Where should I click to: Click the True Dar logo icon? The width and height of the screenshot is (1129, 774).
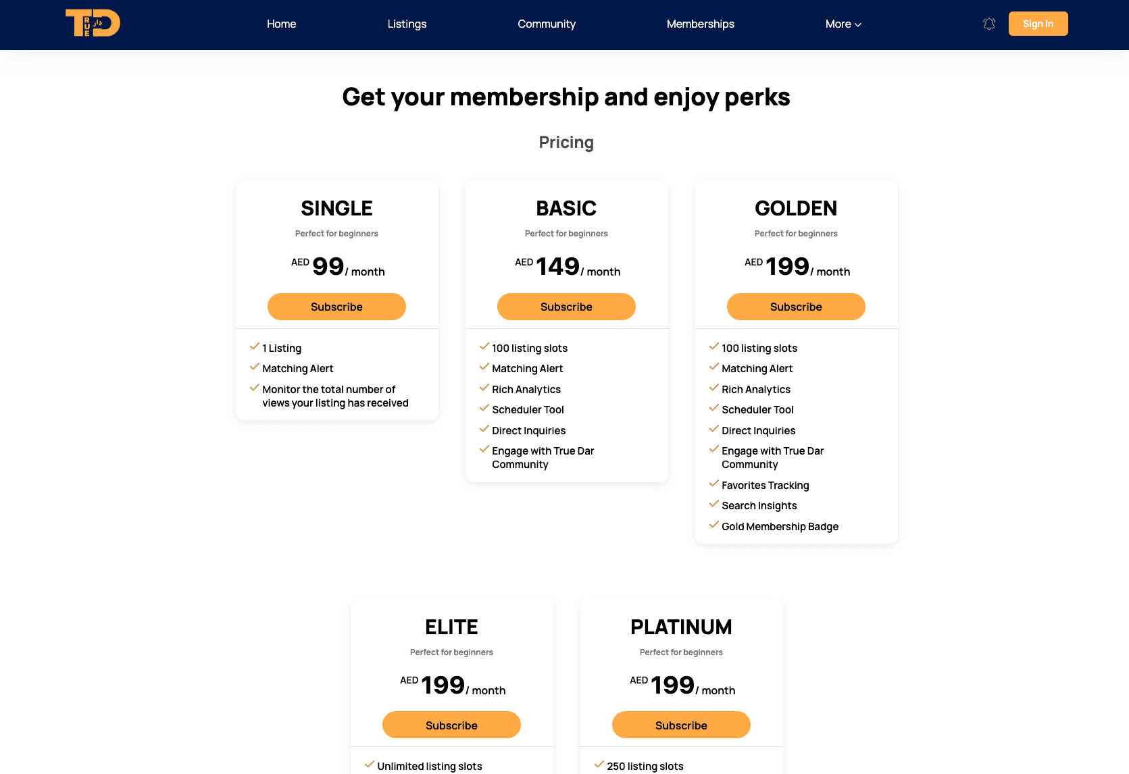tap(93, 23)
